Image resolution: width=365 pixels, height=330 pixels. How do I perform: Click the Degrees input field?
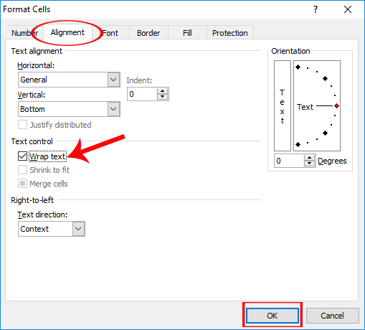click(289, 161)
